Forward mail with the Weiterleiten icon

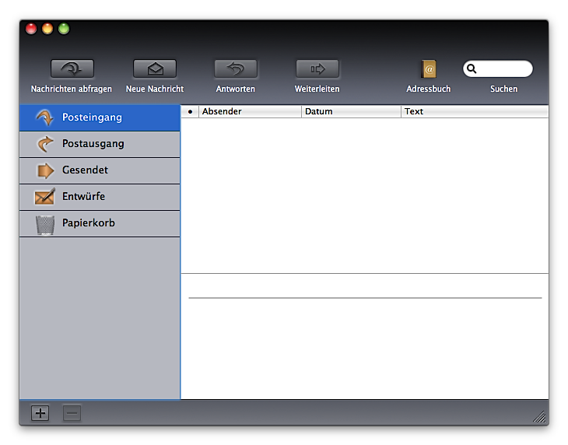click(x=317, y=68)
